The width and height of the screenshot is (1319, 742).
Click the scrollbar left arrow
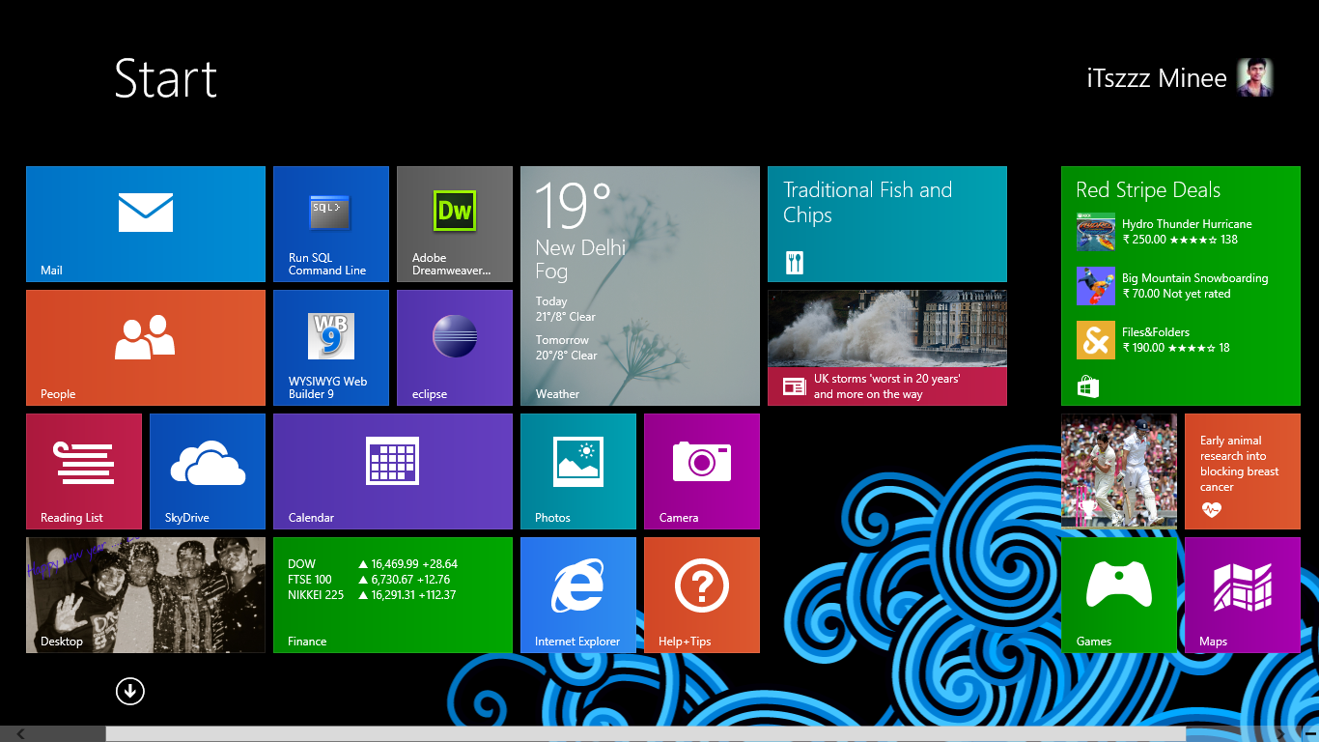[20, 734]
